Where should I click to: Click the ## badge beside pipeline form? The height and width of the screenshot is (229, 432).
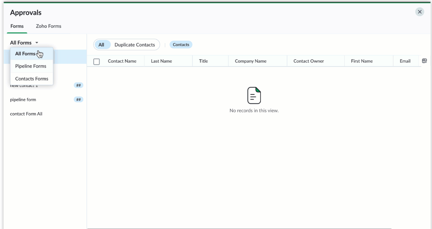(x=78, y=100)
